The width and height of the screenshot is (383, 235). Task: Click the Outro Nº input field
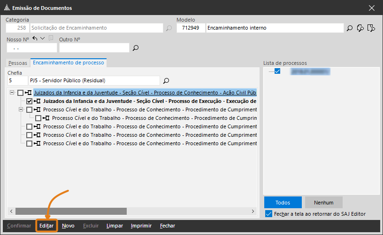click(x=94, y=48)
